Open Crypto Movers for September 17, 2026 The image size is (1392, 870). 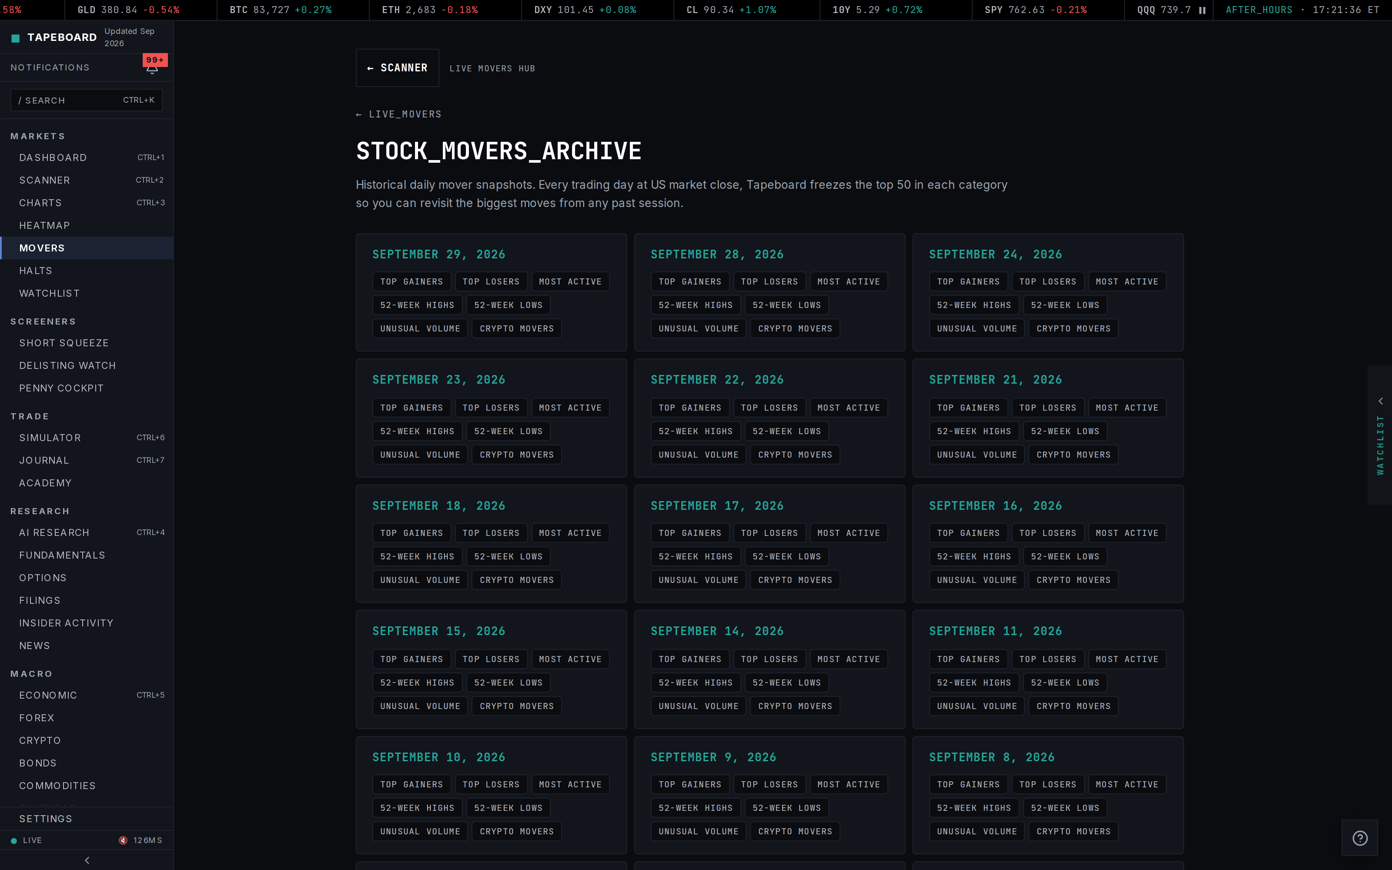pos(795,580)
